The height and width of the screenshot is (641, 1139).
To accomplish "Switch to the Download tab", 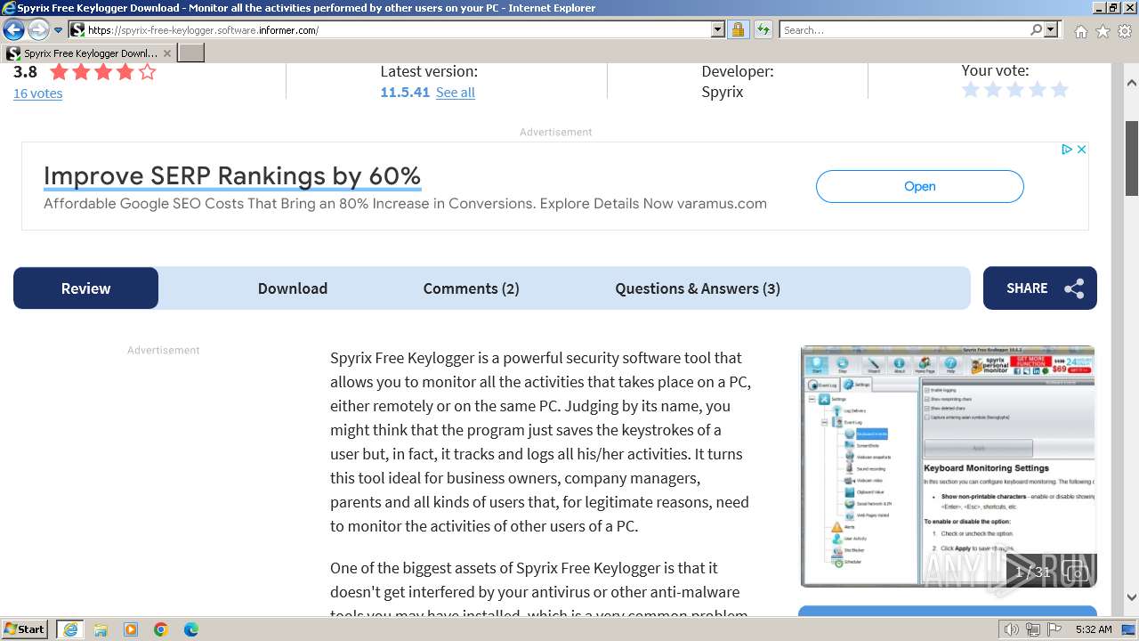I will click(x=293, y=288).
